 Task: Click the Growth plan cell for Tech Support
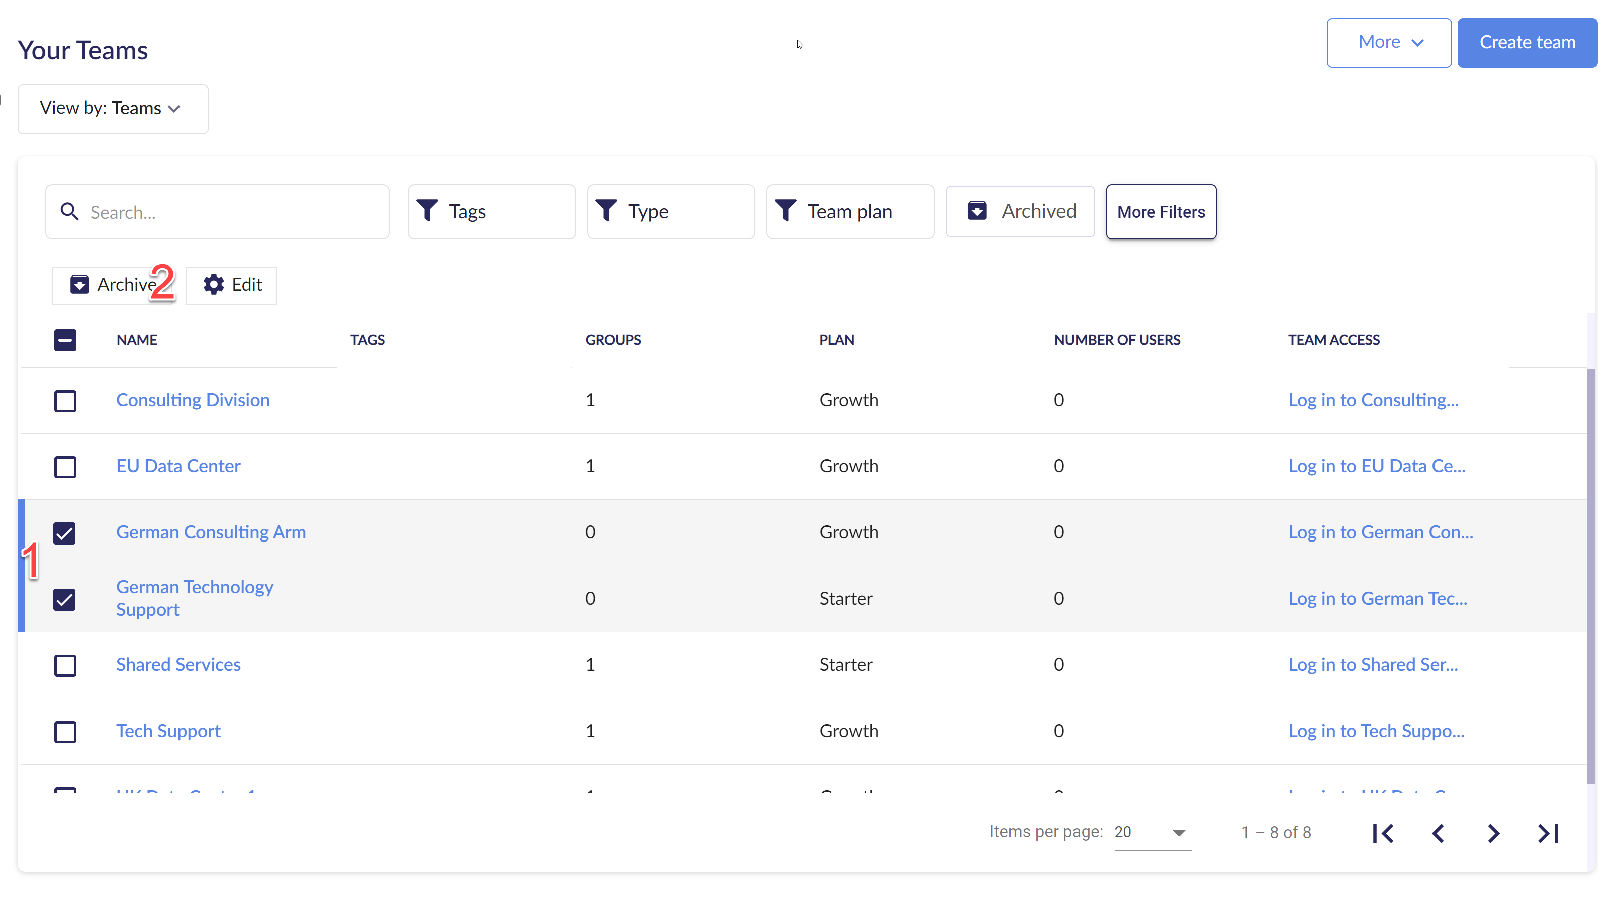(x=849, y=731)
